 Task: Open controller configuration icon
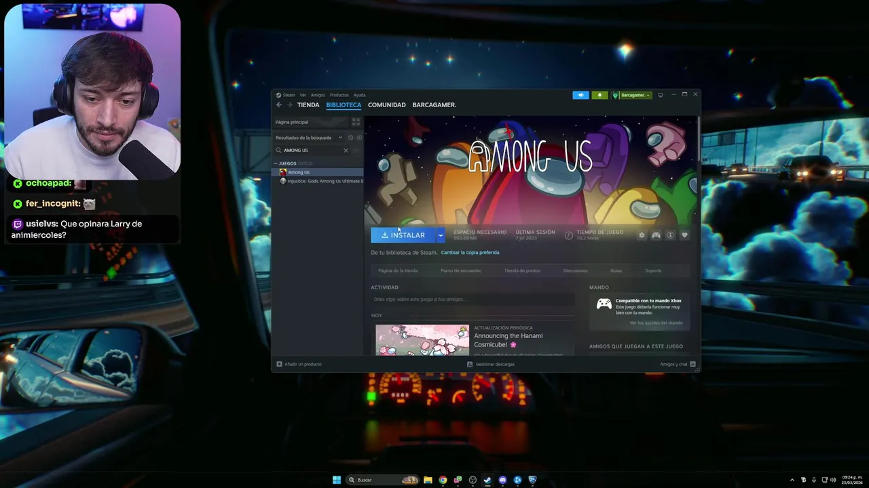pyautogui.click(x=656, y=235)
